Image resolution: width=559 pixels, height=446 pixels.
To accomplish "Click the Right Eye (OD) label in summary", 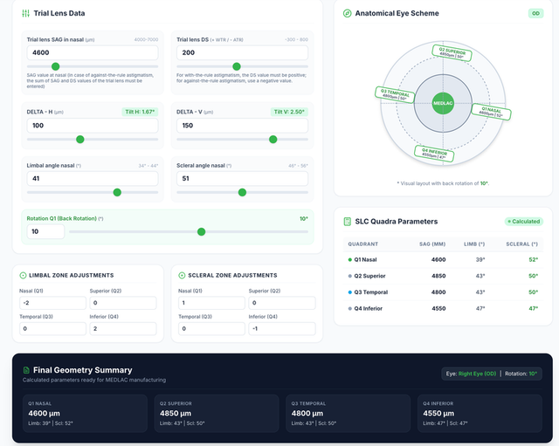I will (478, 374).
